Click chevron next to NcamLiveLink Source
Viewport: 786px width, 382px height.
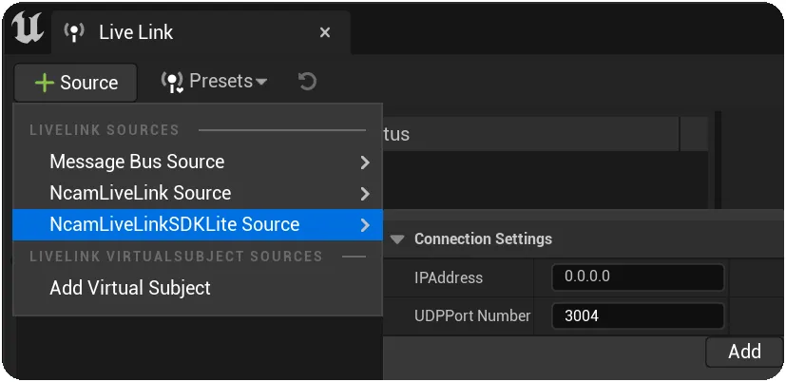pyautogui.click(x=365, y=194)
